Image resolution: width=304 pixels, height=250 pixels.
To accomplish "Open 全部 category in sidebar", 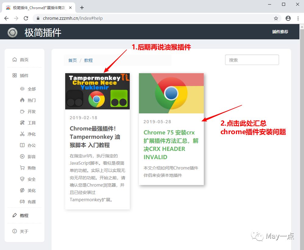I will 32,89.
